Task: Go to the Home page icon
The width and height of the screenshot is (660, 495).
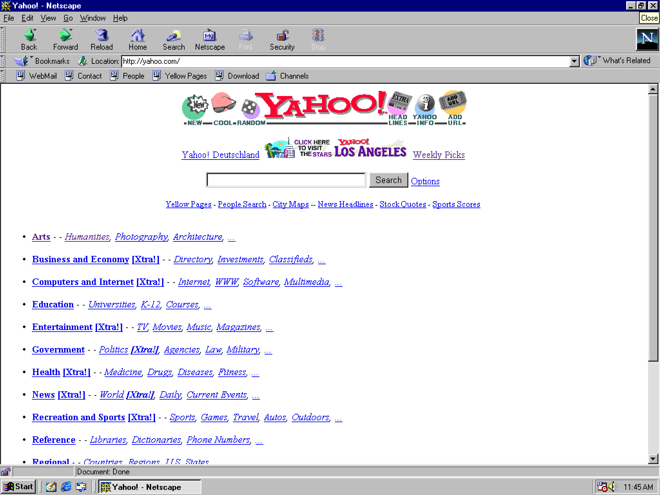Action: pyautogui.click(x=138, y=40)
